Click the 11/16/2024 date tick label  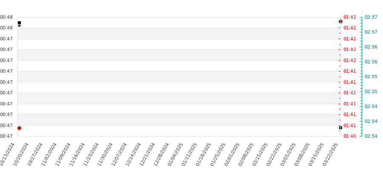(x=77, y=154)
